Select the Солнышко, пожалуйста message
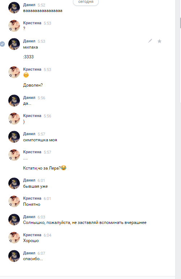This screenshot has height=279, width=181. pyautogui.click(x=85, y=222)
